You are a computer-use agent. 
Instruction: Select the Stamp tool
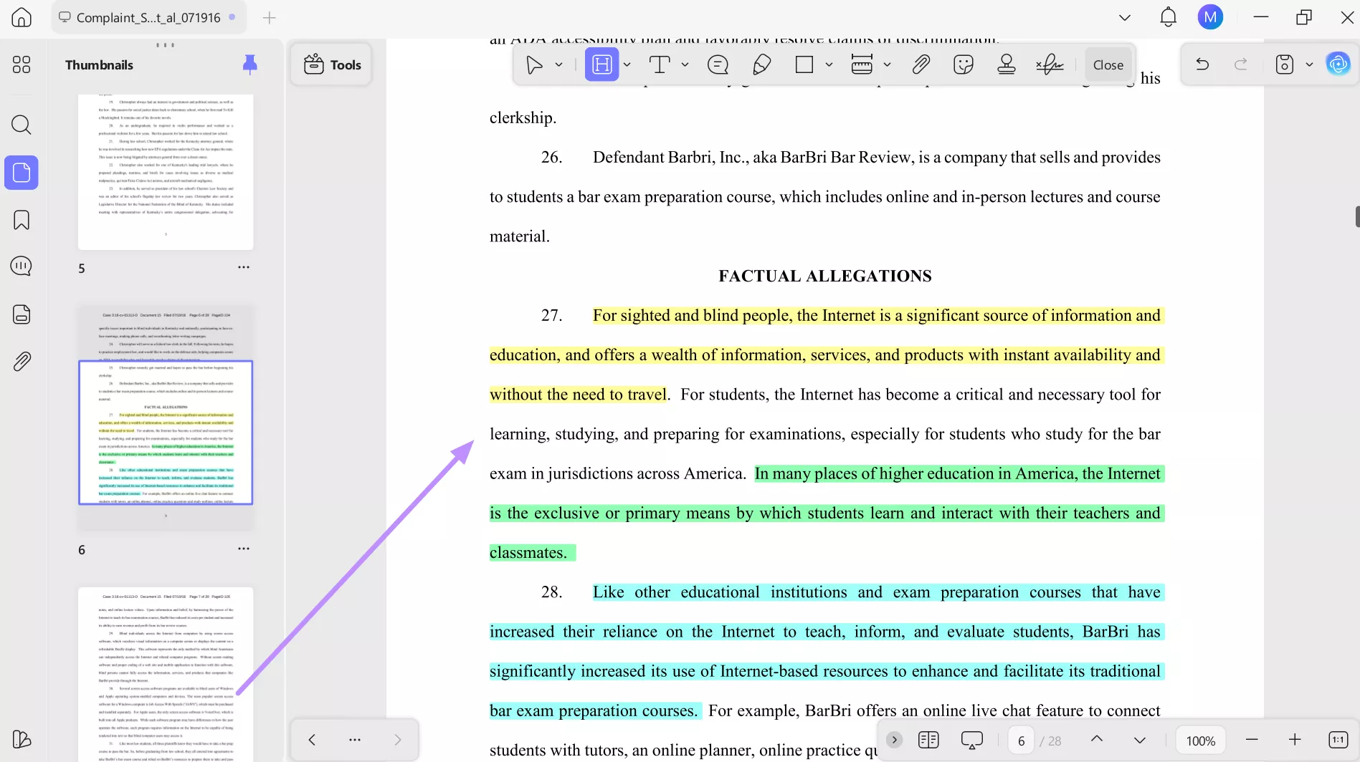pos(1007,64)
